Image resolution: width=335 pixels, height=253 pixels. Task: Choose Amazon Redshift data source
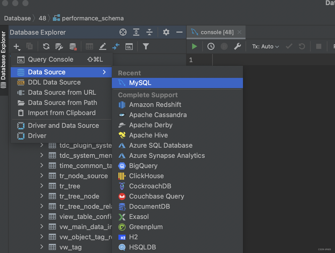[x=177, y=105]
